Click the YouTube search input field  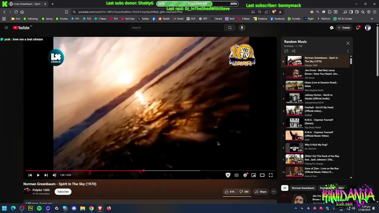177,28
